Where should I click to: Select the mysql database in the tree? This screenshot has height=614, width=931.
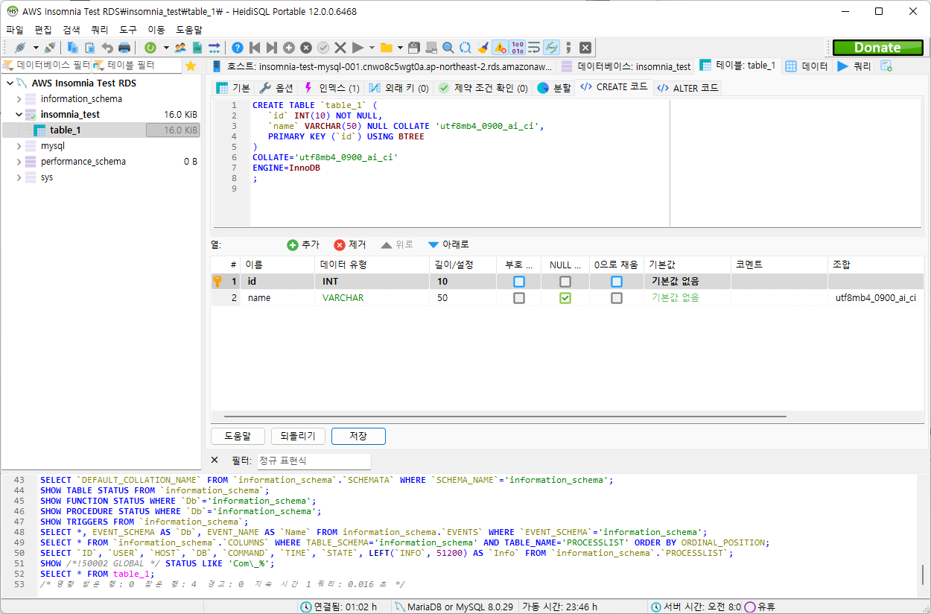(x=53, y=146)
